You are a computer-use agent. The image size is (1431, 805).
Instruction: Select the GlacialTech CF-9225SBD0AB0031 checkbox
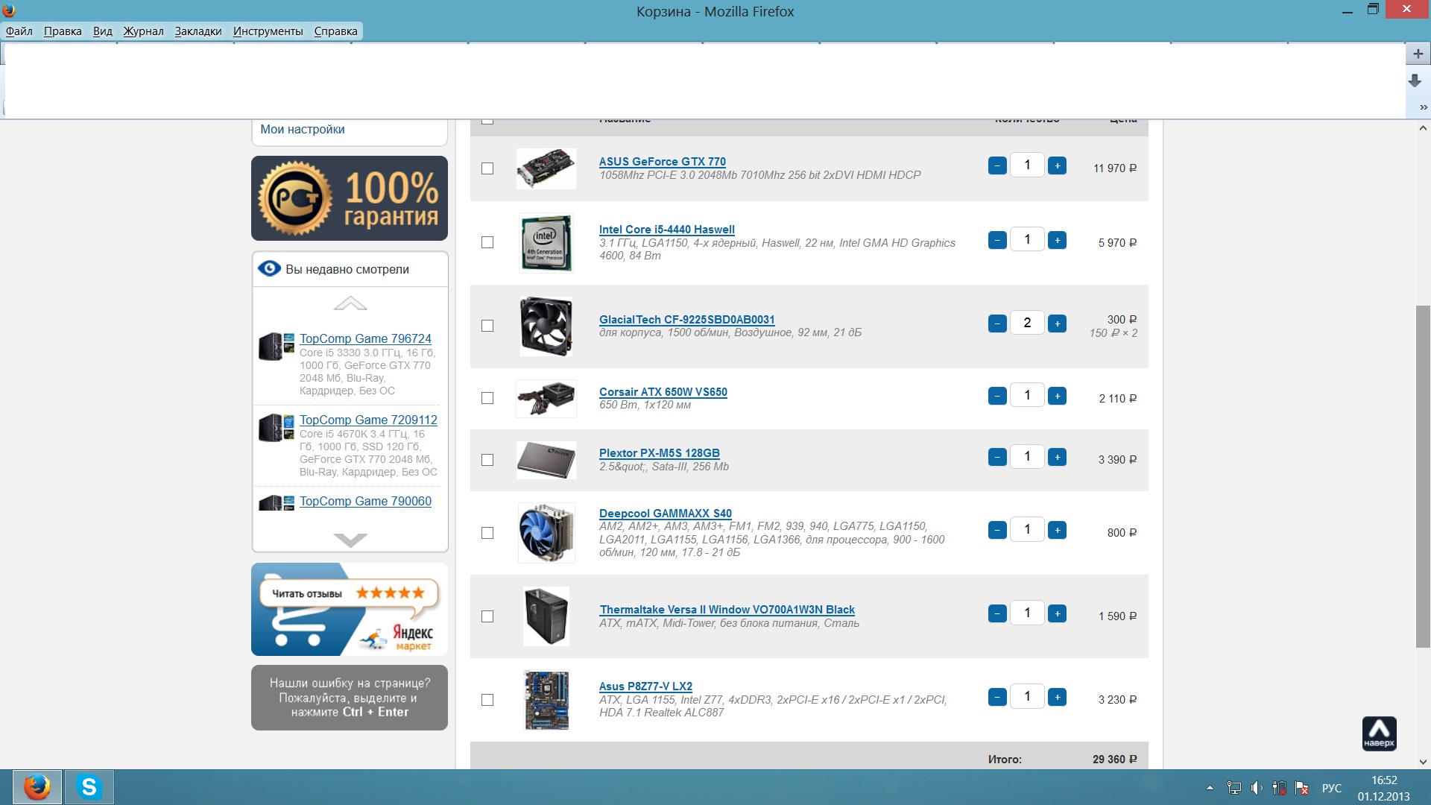pyautogui.click(x=487, y=326)
